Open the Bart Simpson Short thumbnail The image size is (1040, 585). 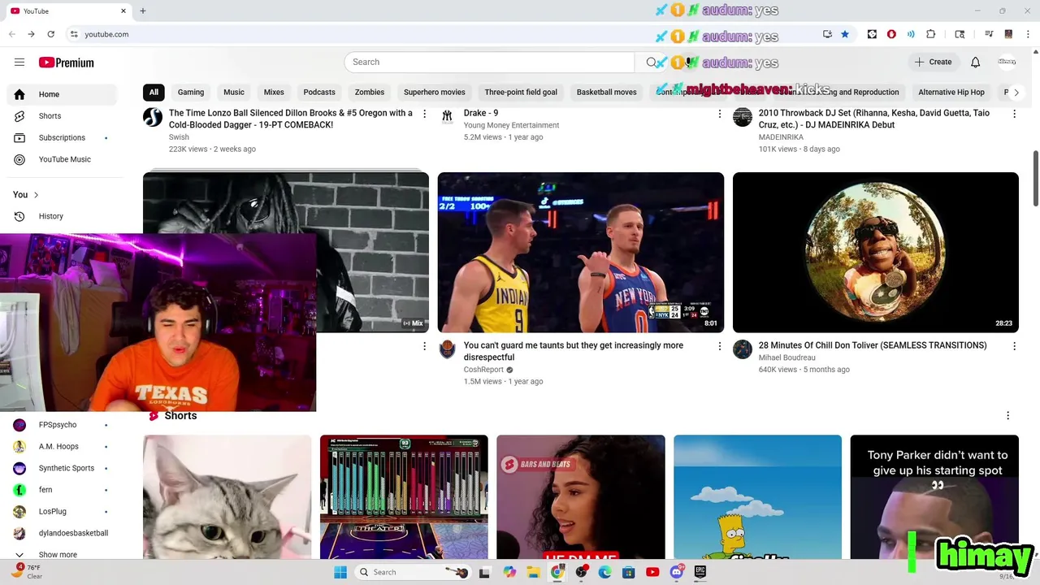point(757,497)
